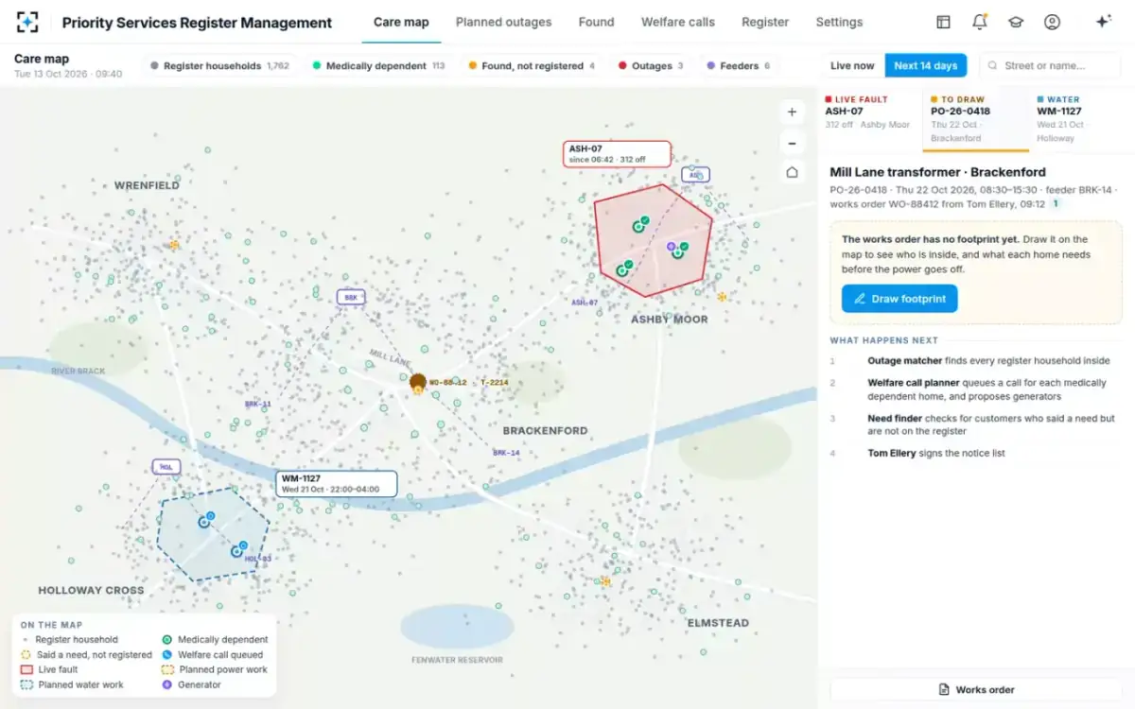The width and height of the screenshot is (1135, 709).
Task: Toggle Register households filter chip
Action: 219,66
